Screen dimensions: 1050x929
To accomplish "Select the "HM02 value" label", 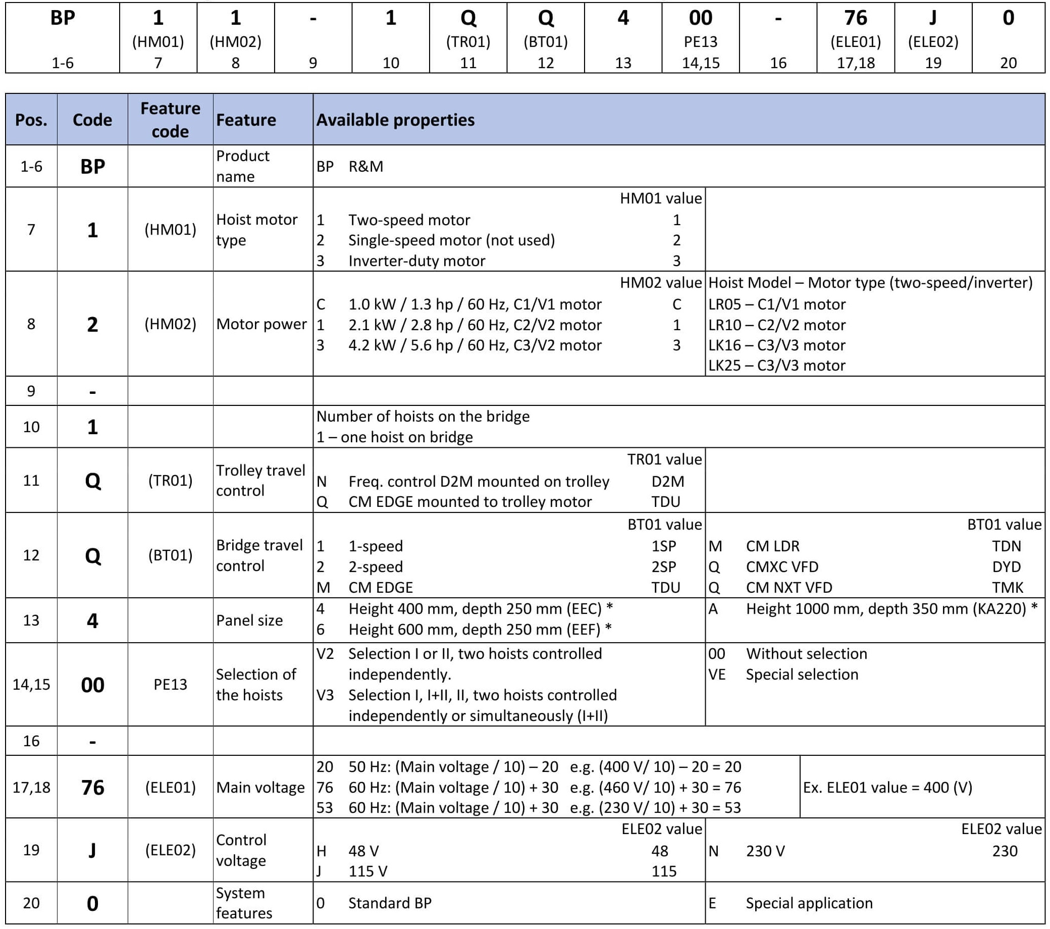I will click(661, 283).
